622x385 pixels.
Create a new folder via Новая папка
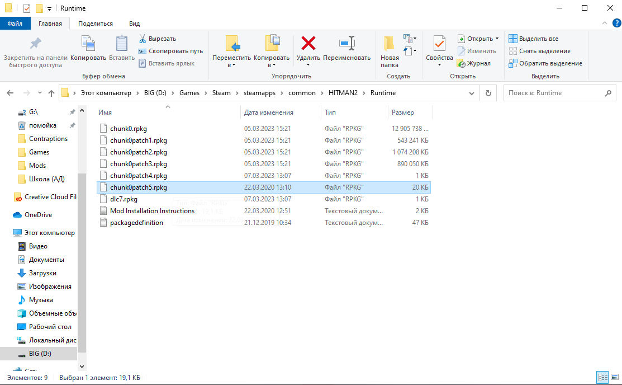tap(390, 50)
